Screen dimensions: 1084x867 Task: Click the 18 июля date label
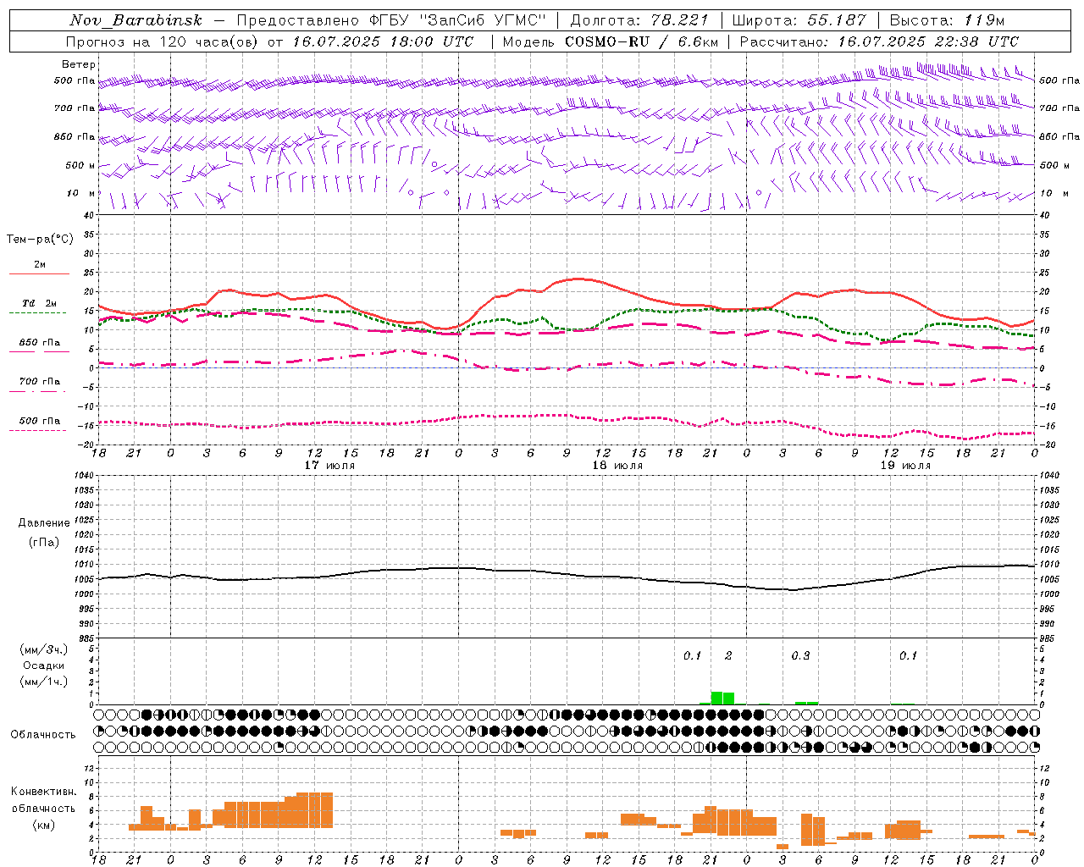[617, 465]
